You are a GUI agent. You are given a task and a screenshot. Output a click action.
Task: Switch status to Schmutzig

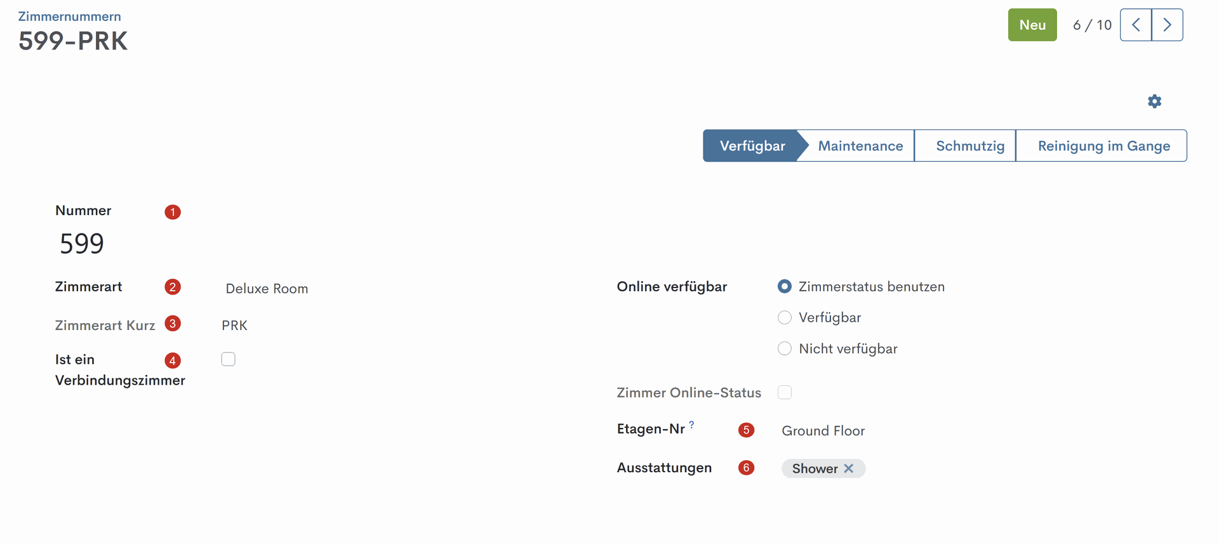969,146
